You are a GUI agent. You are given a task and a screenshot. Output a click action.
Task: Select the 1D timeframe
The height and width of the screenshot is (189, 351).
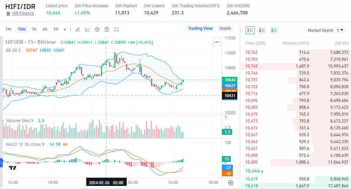click(x=56, y=29)
